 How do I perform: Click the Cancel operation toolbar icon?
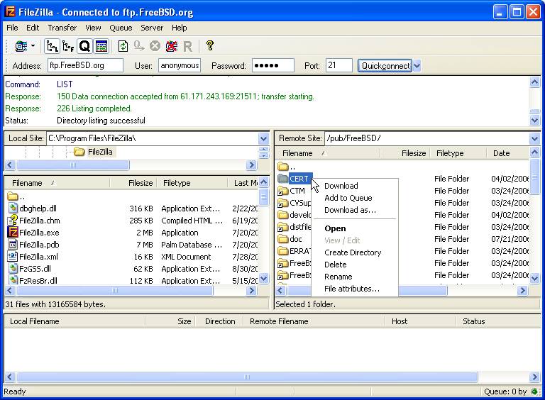155,46
